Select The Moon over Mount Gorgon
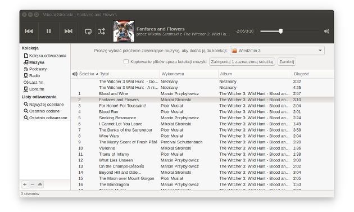354x212 pixels. click(x=202, y=179)
